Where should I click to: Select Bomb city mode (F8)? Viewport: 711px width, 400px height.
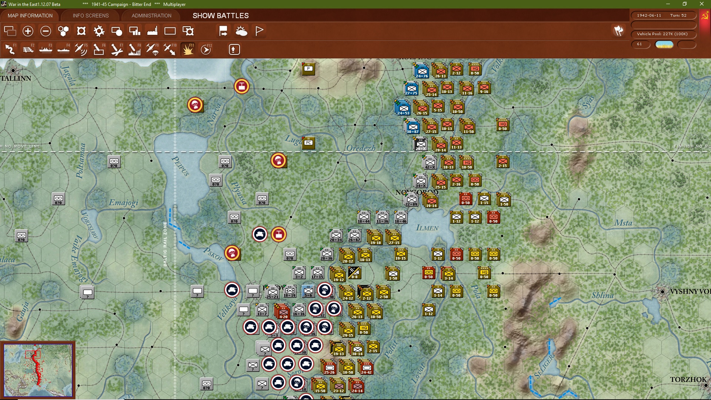pos(134,49)
